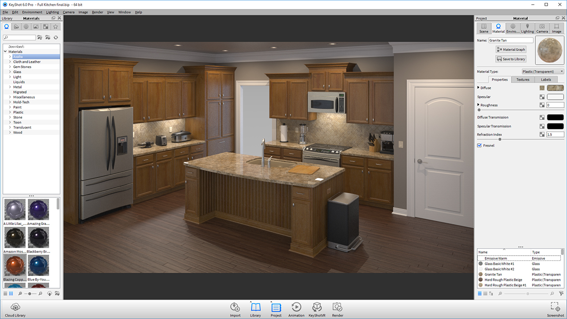This screenshot has height=319, width=567.
Task: Click the Save to Library button
Action: click(511, 59)
